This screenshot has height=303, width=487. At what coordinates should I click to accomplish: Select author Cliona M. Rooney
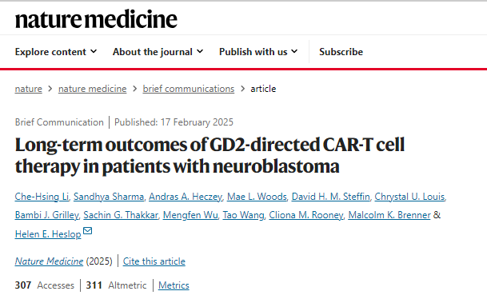(306, 215)
